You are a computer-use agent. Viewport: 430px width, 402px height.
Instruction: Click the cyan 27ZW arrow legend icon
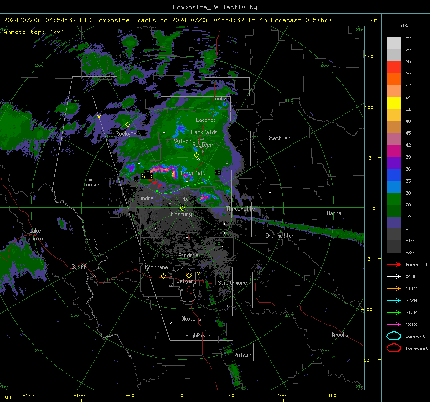pyautogui.click(x=394, y=301)
